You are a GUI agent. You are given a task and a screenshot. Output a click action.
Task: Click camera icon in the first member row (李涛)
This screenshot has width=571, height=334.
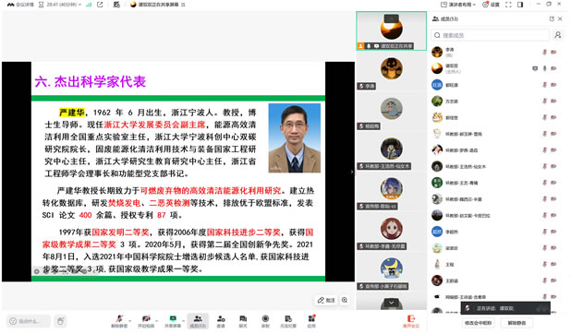point(553,52)
